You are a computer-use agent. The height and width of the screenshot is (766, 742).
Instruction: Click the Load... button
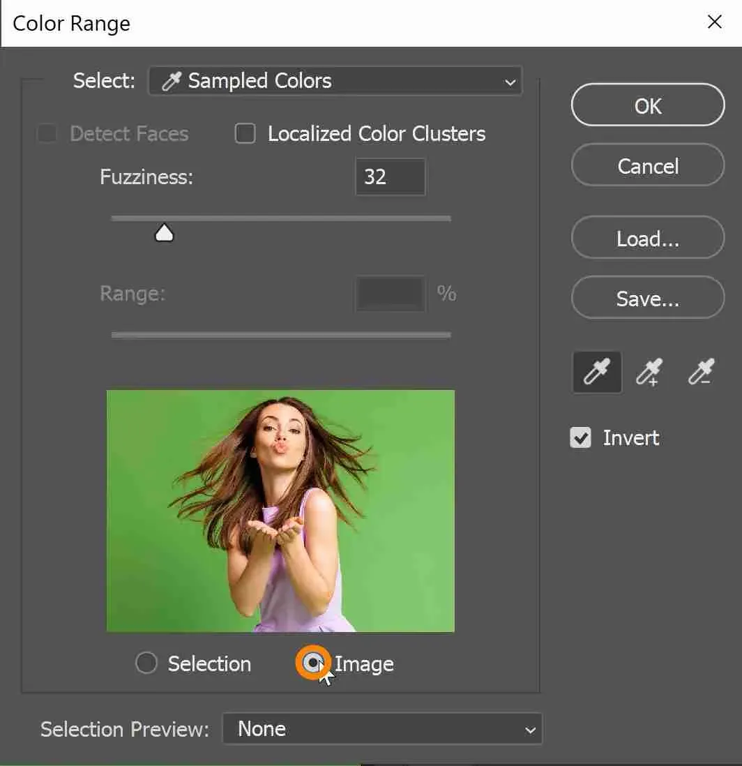[647, 239]
